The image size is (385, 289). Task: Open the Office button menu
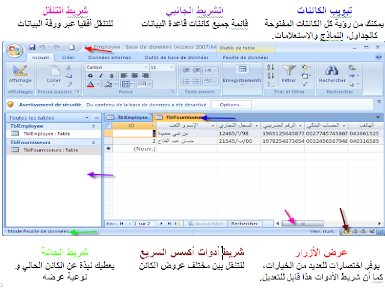(14, 50)
